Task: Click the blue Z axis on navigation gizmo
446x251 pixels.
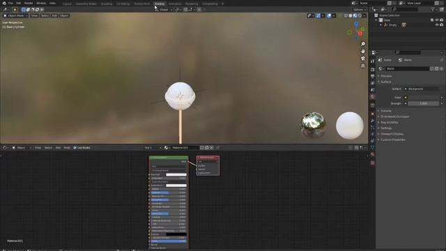Action: (x=356, y=24)
